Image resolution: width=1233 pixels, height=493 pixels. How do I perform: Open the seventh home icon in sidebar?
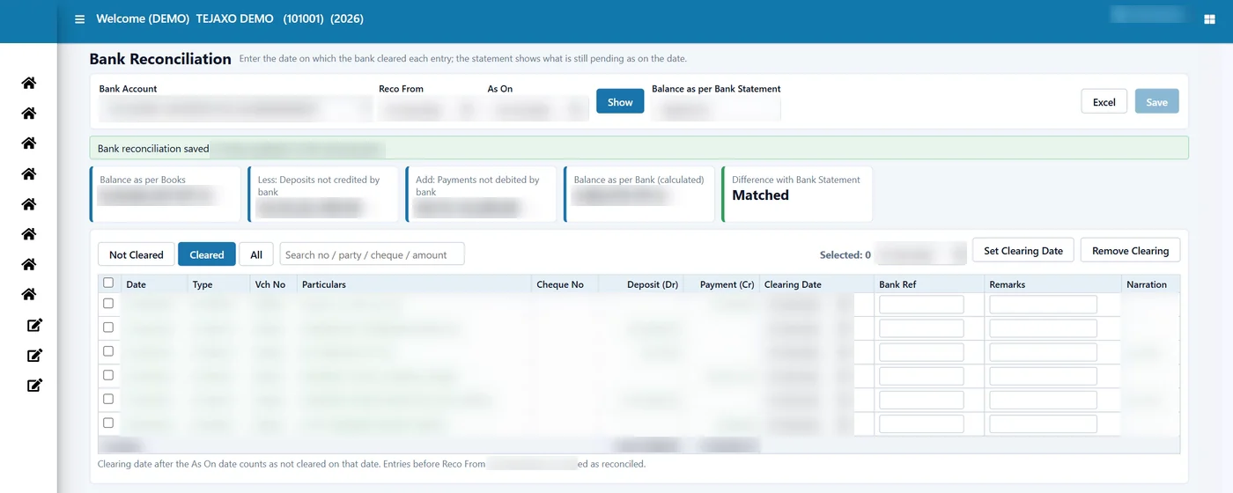(29, 263)
